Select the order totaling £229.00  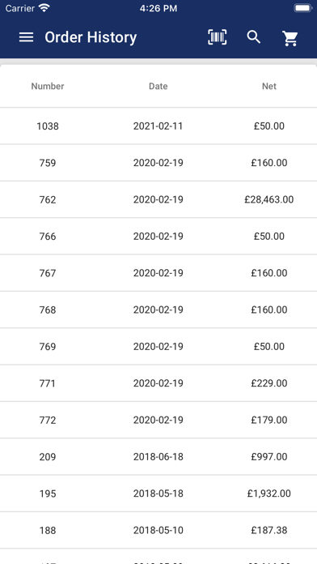(x=158, y=383)
